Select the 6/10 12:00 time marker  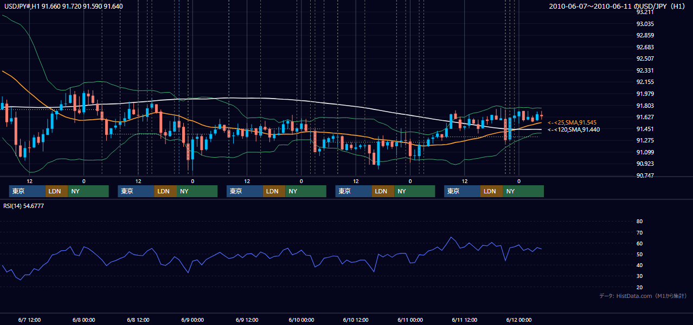point(356,320)
